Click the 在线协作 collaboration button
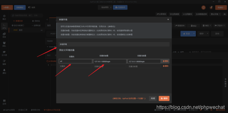Screen dimensions: 228x113 120,7
